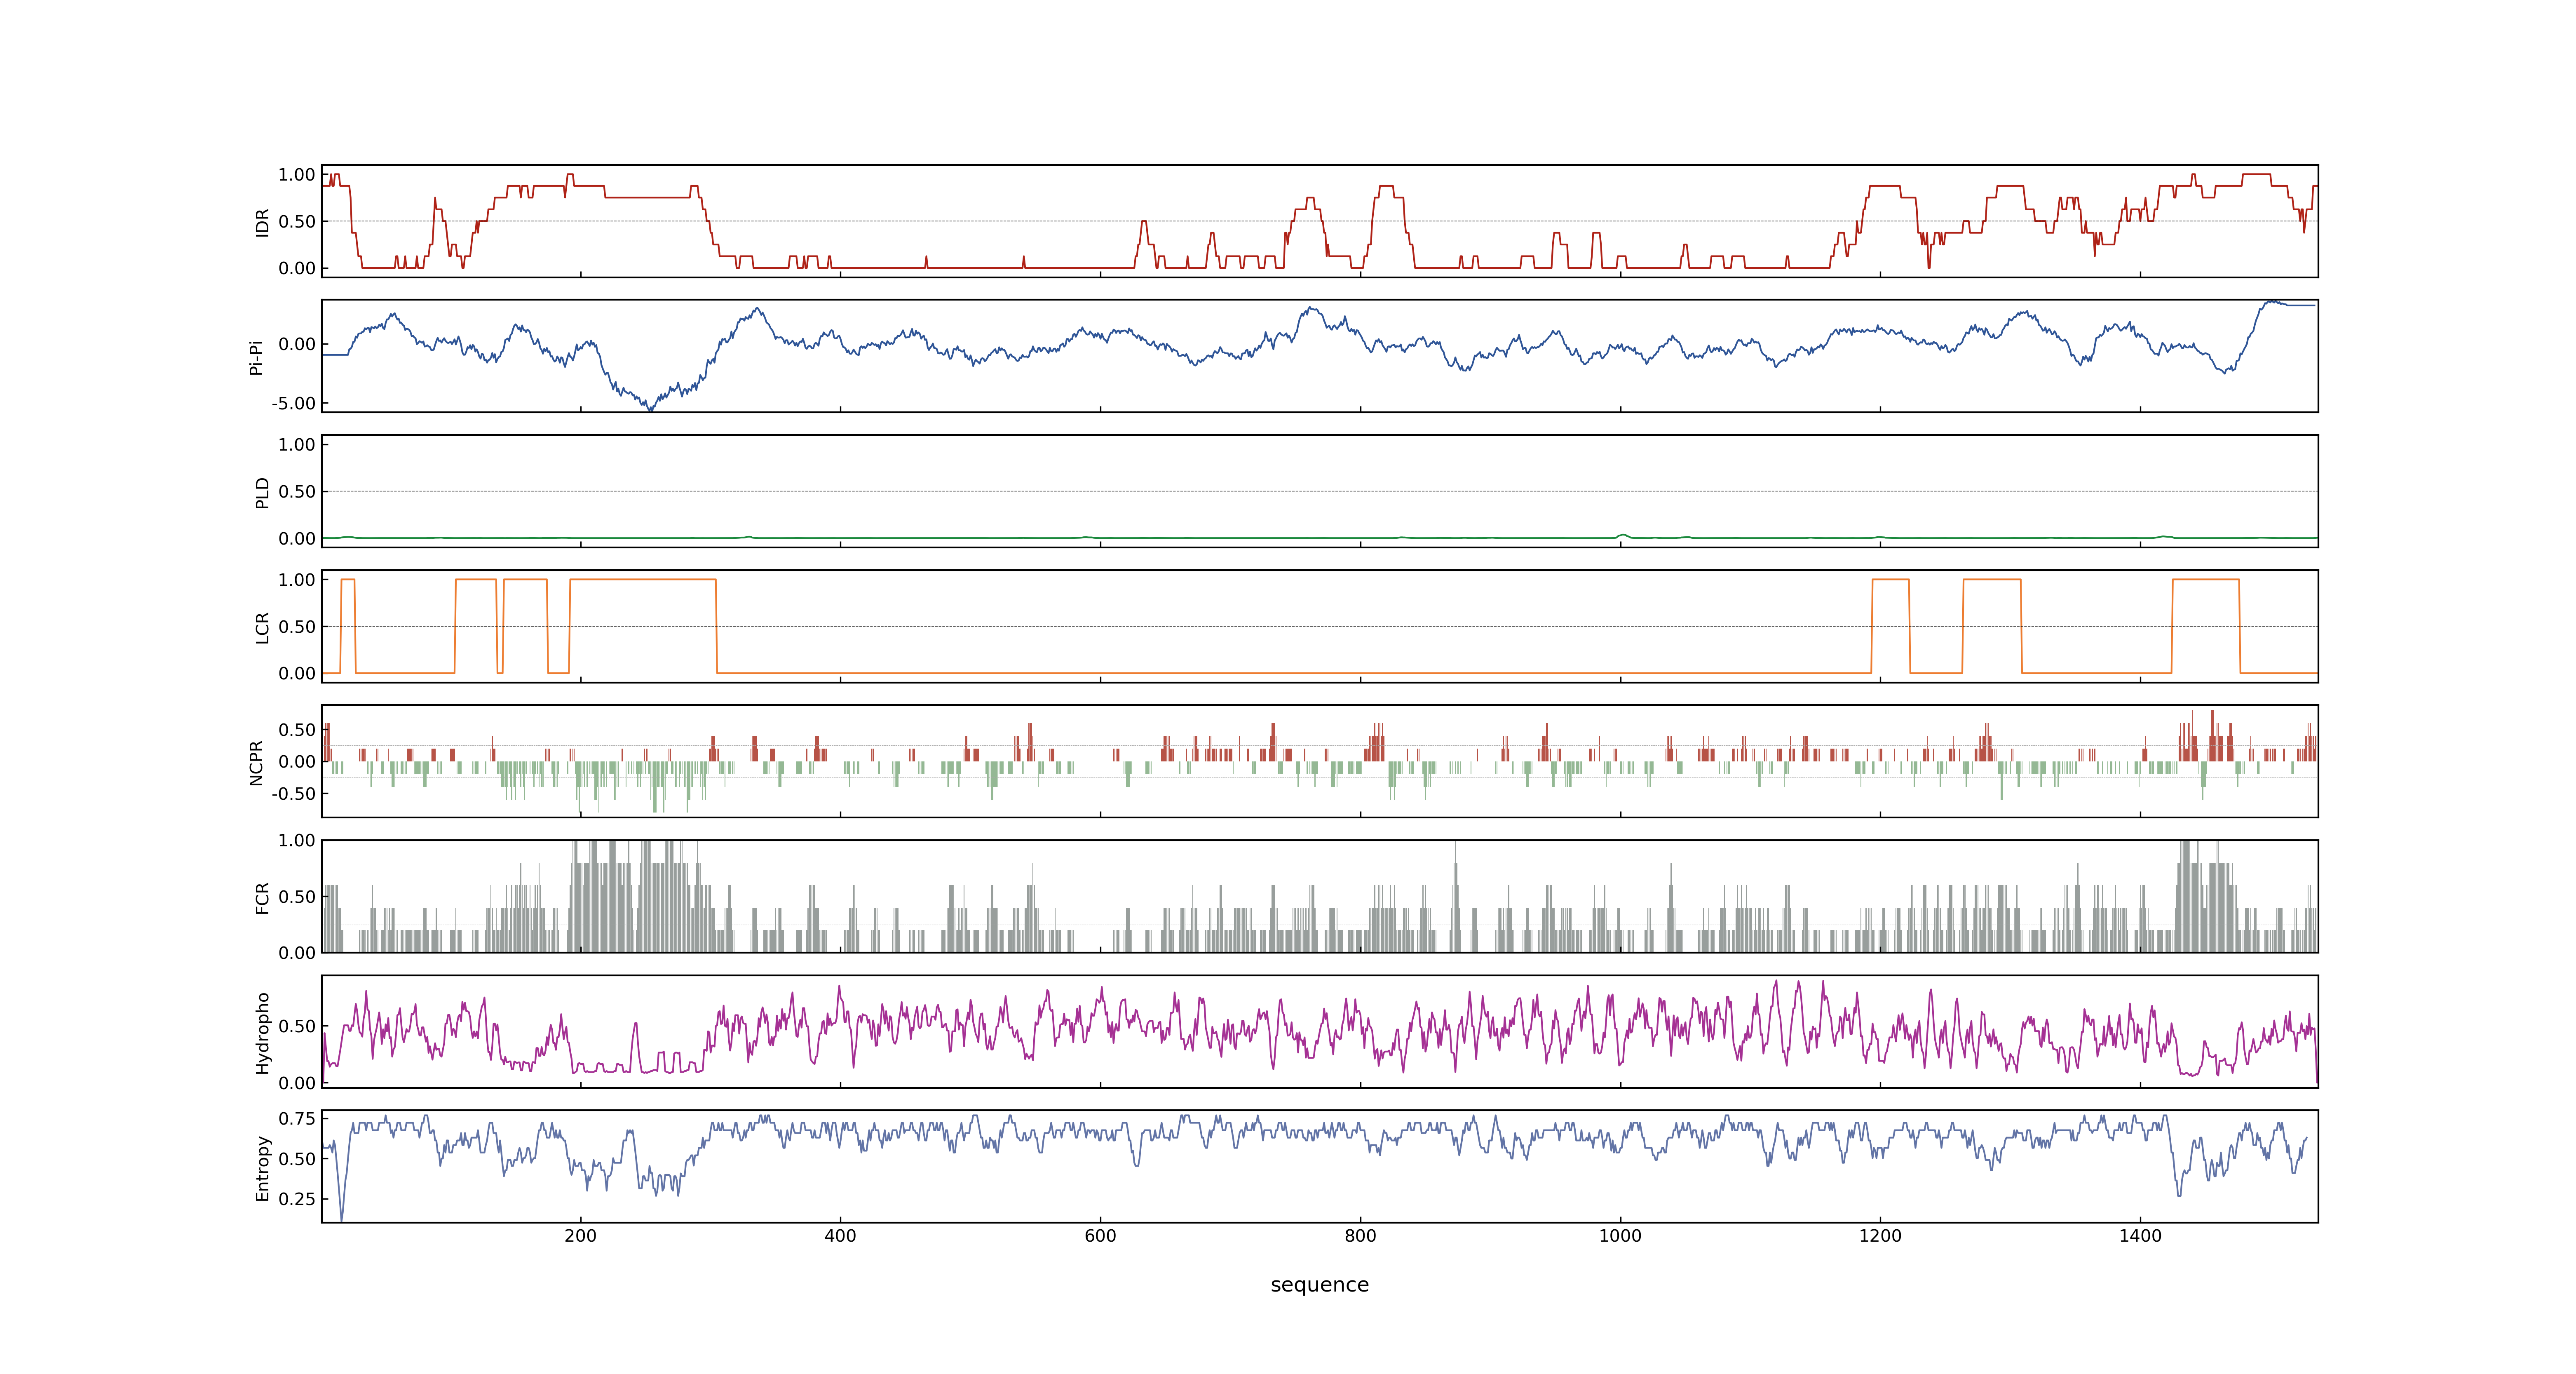Click the "IDR" y-axis label
This screenshot has width=2576, height=1374.
[262, 222]
